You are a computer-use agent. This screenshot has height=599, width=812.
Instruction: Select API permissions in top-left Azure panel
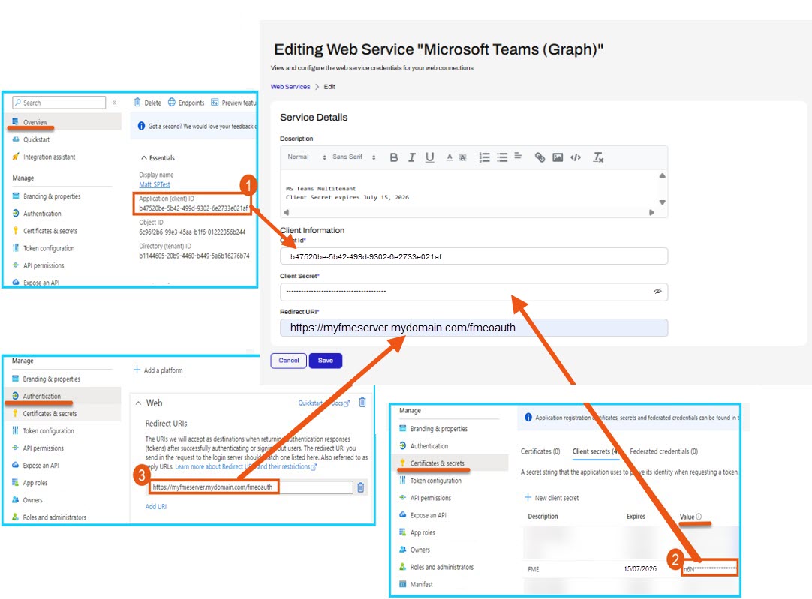[x=44, y=265]
